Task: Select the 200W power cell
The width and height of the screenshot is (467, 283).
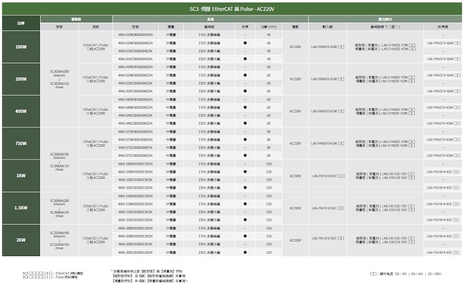Action: (x=21, y=79)
